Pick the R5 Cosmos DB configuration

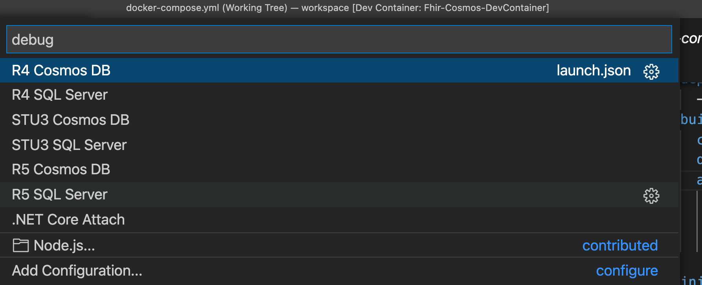click(x=339, y=170)
